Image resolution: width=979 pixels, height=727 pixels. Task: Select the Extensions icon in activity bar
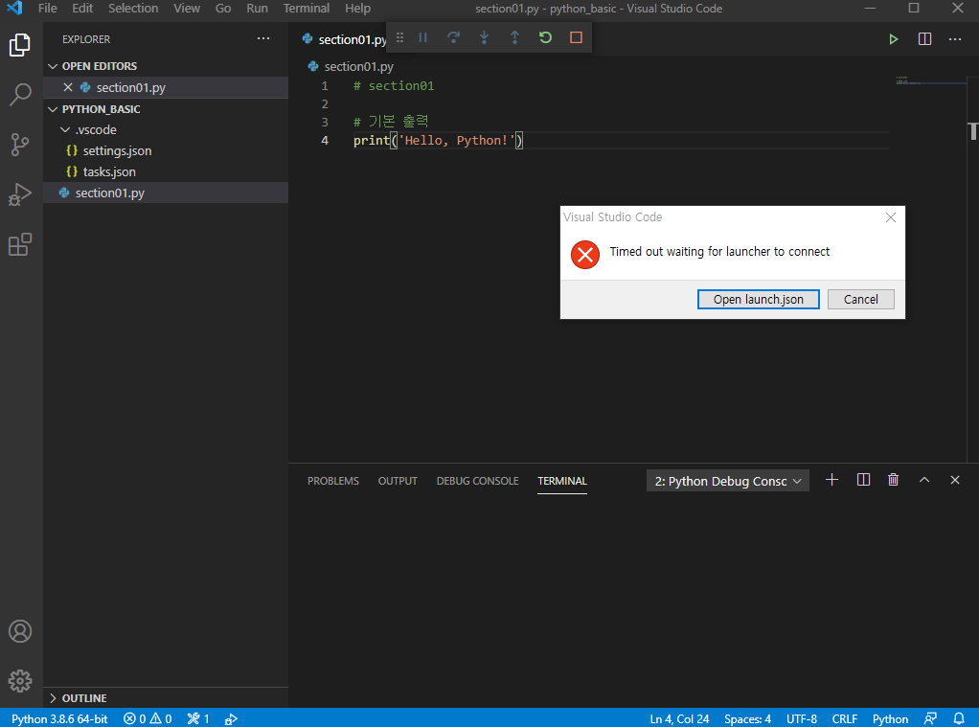click(20, 244)
